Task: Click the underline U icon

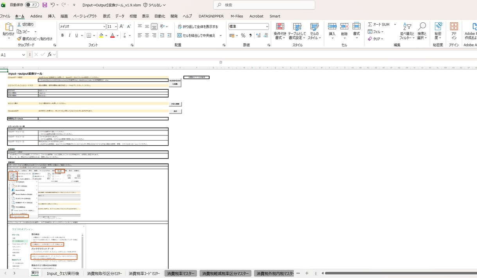Action: [77, 35]
